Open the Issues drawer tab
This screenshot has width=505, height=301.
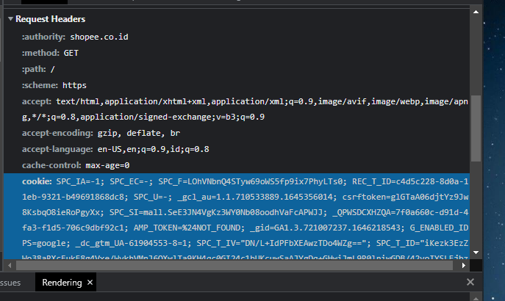pos(10,283)
